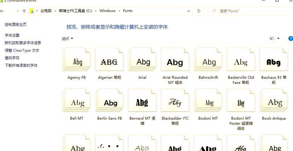Click the change view layout icon
The width and height of the screenshot is (293, 151).
pyautogui.click(x=272, y=39)
